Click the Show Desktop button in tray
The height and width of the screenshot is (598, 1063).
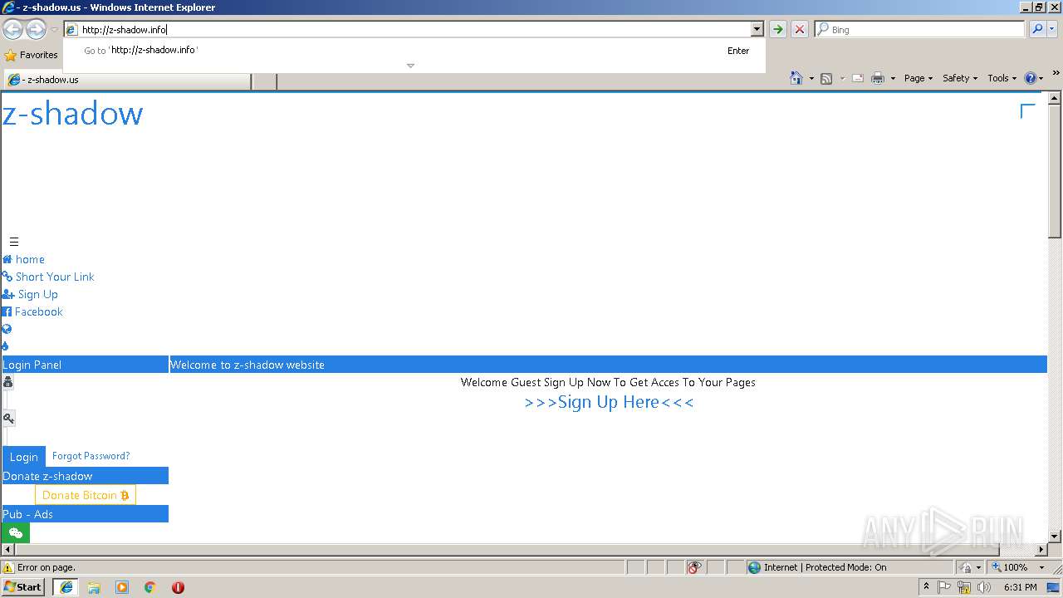click(x=1053, y=587)
